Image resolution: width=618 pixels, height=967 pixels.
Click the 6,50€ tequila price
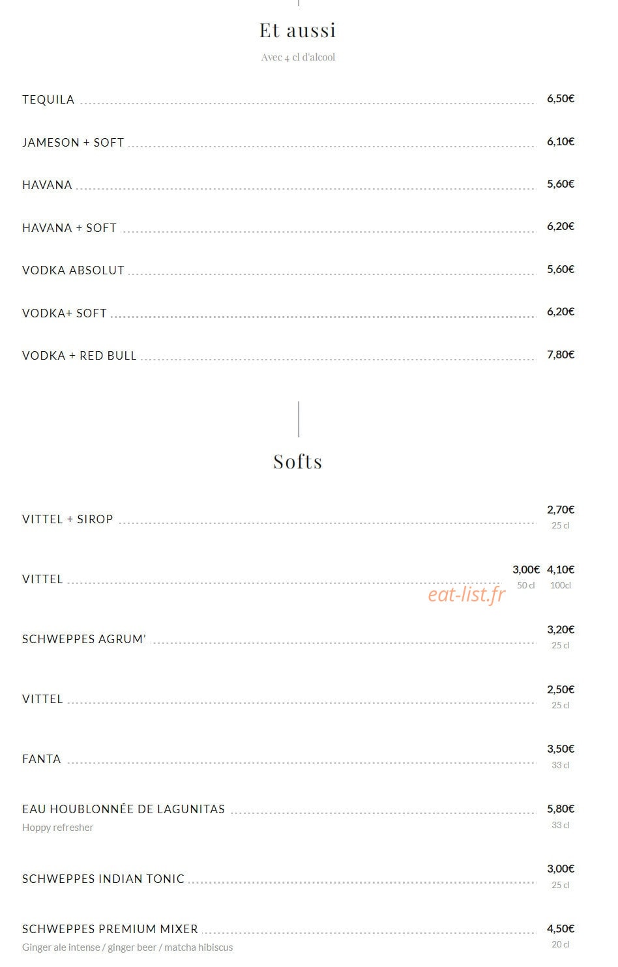[561, 98]
